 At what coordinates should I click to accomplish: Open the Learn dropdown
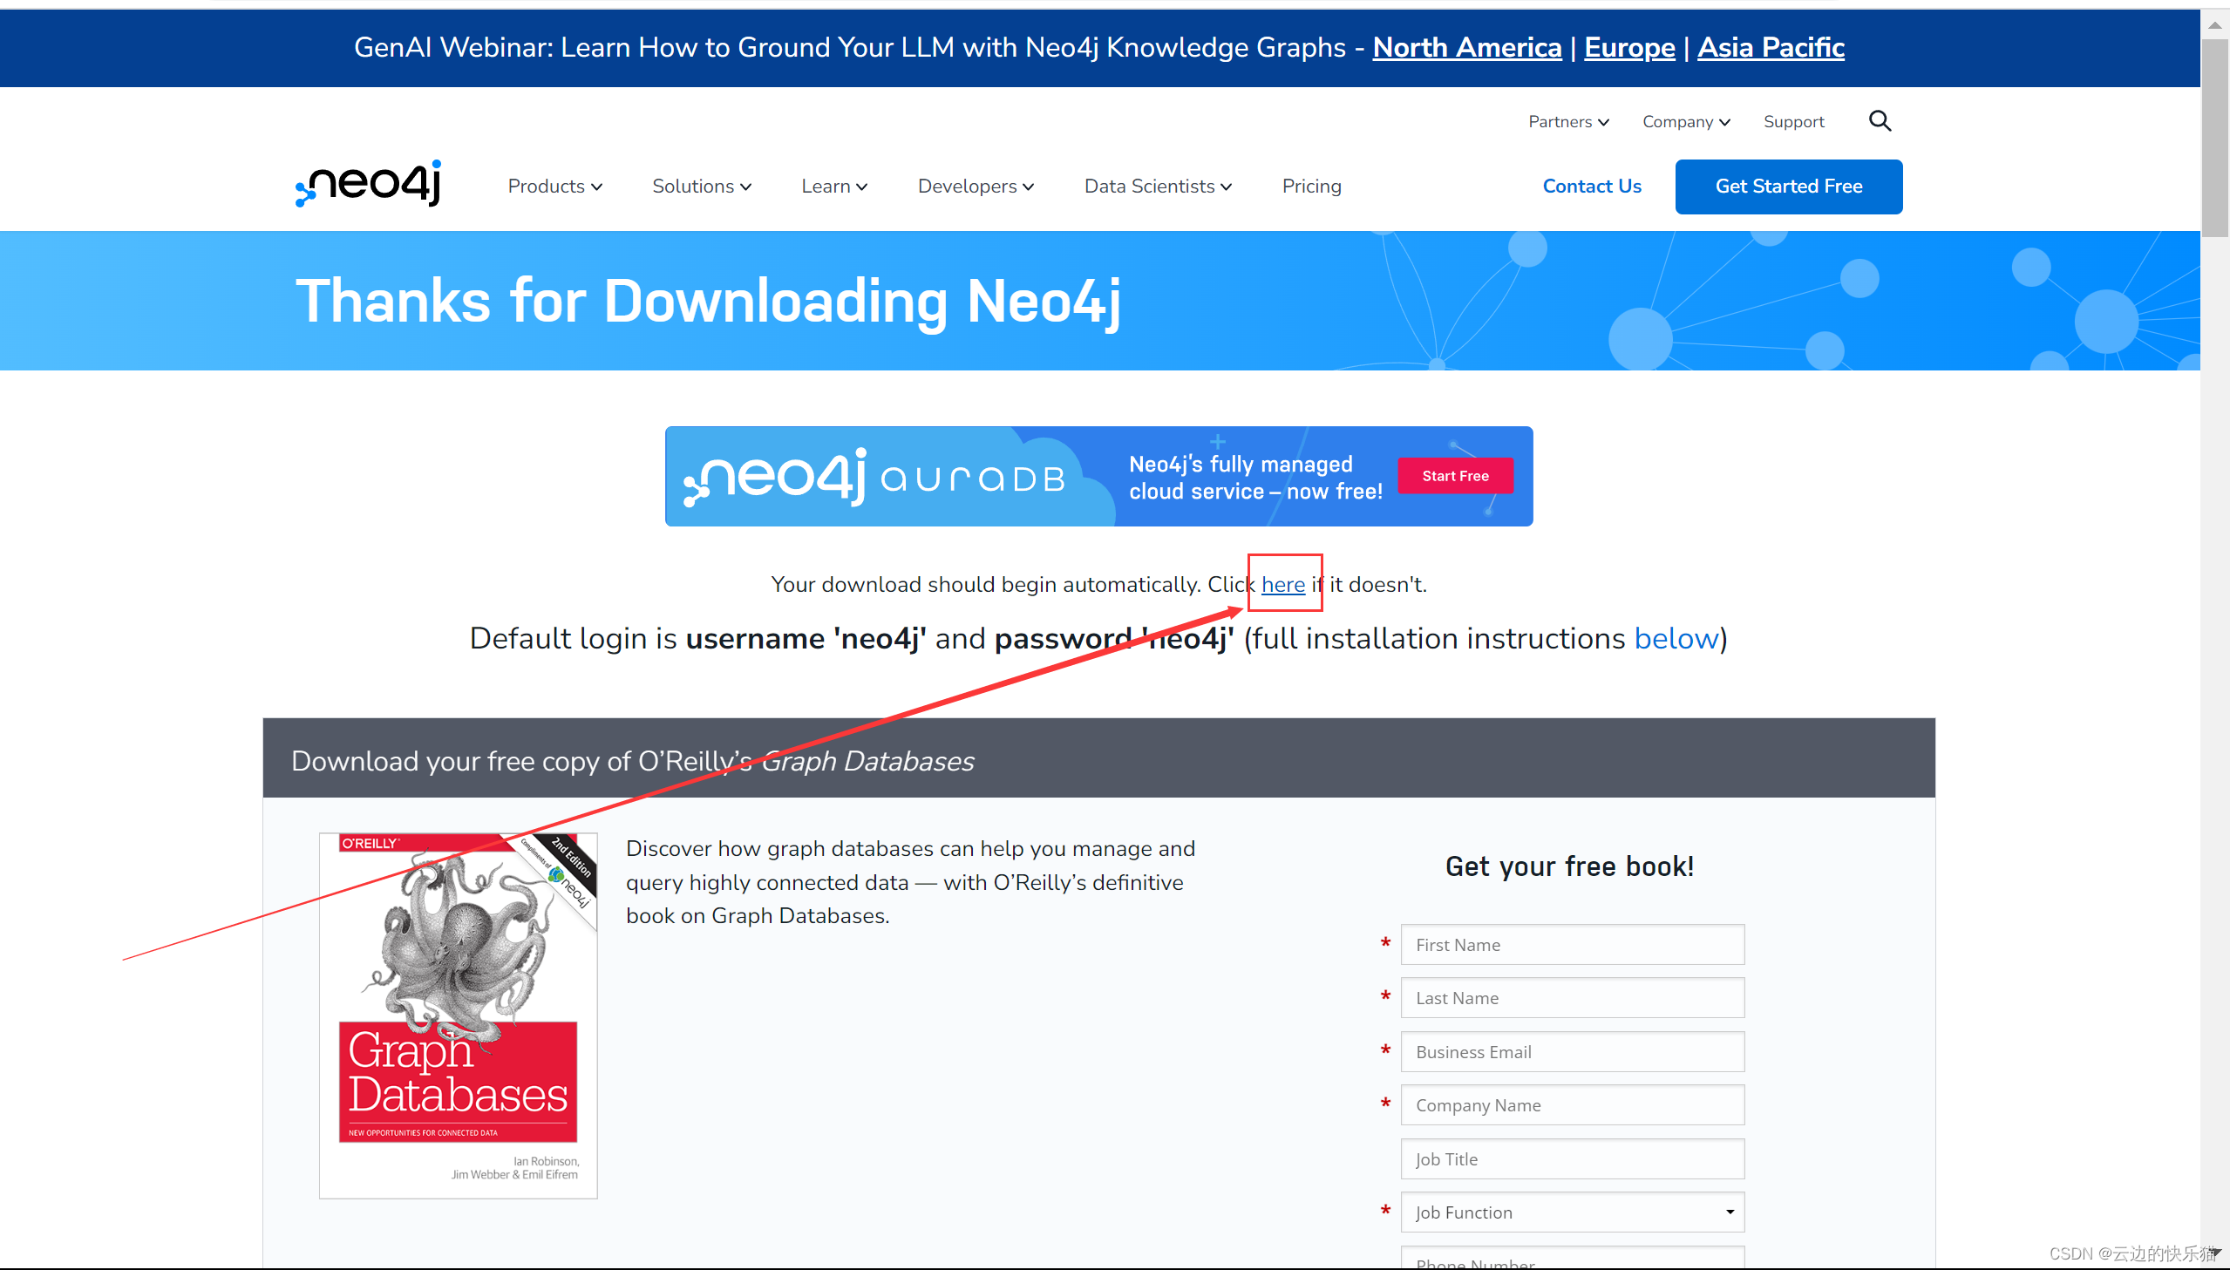(833, 187)
